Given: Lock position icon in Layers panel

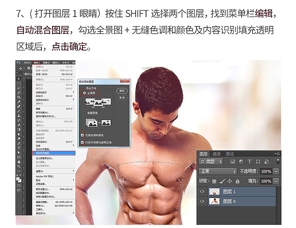Looking at the screenshot, I should (x=230, y=181).
